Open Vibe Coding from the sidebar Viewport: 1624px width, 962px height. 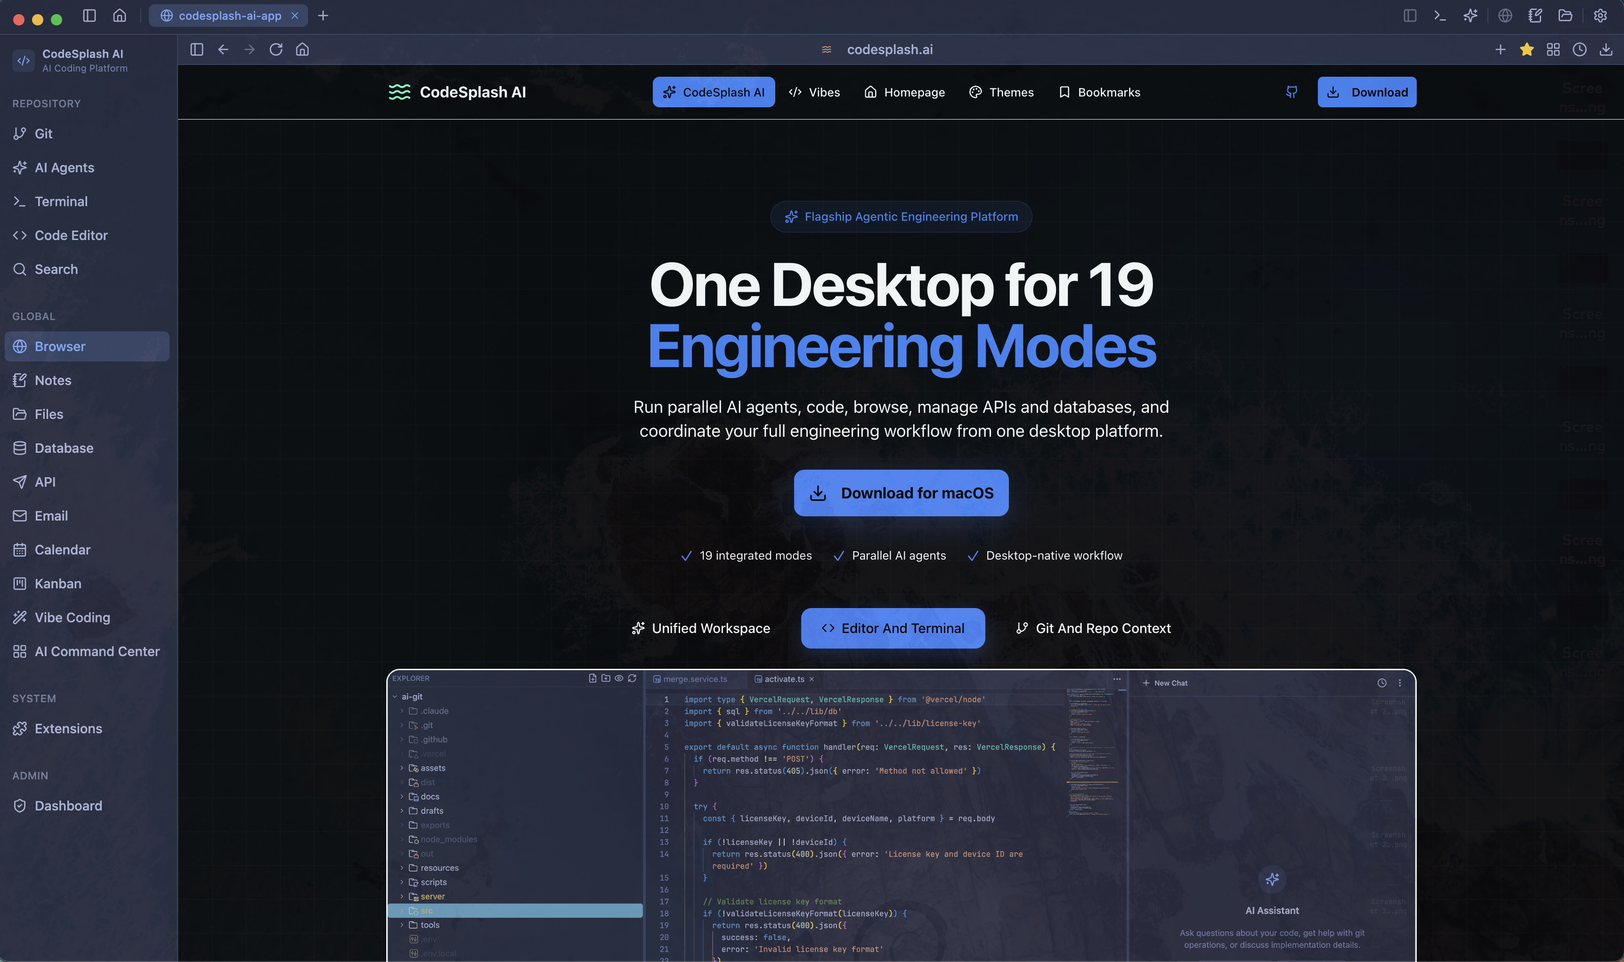click(x=72, y=617)
